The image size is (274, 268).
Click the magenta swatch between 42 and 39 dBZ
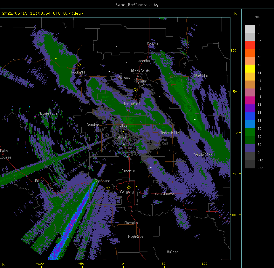250,100
